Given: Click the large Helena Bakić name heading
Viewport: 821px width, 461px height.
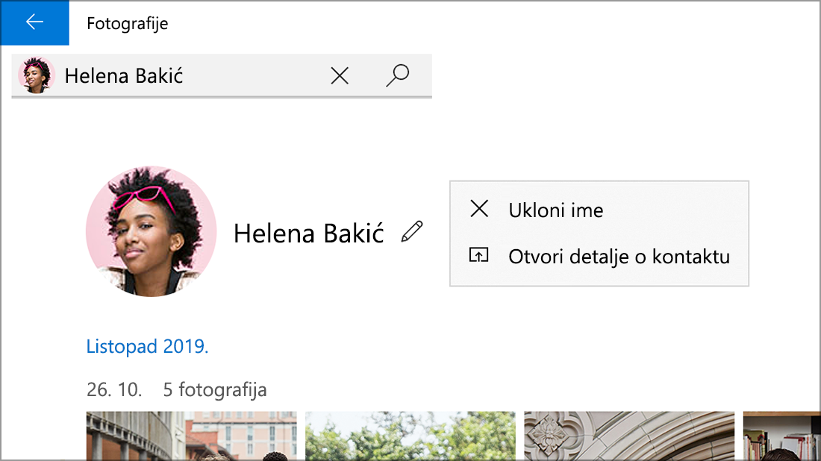Looking at the screenshot, I should click(308, 233).
